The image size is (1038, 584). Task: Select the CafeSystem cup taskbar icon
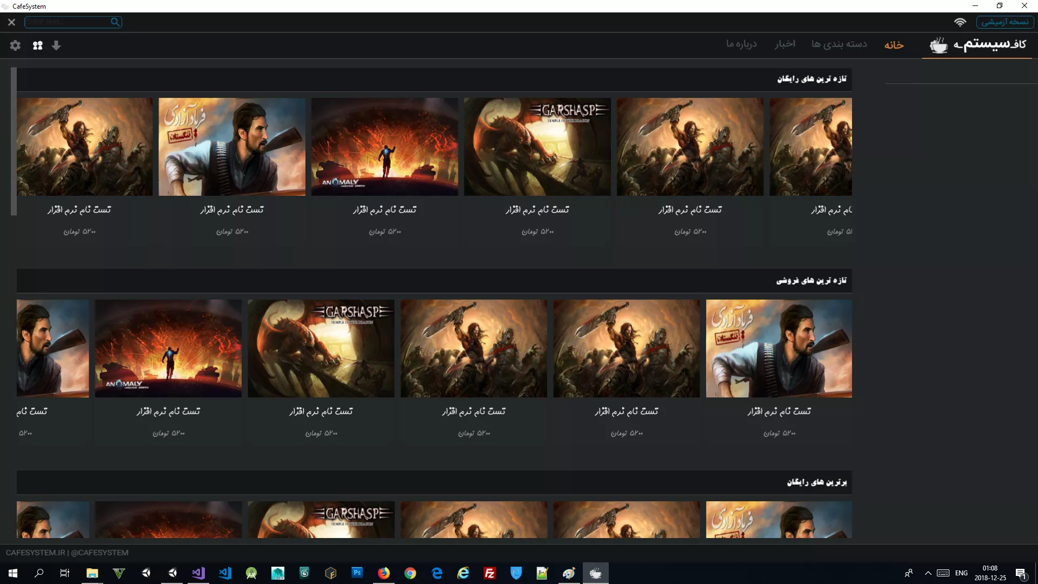(595, 573)
